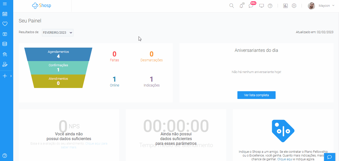The width and height of the screenshot is (339, 161).
Task: Expand the sidebar chevron next to plus
Action: [11, 76]
